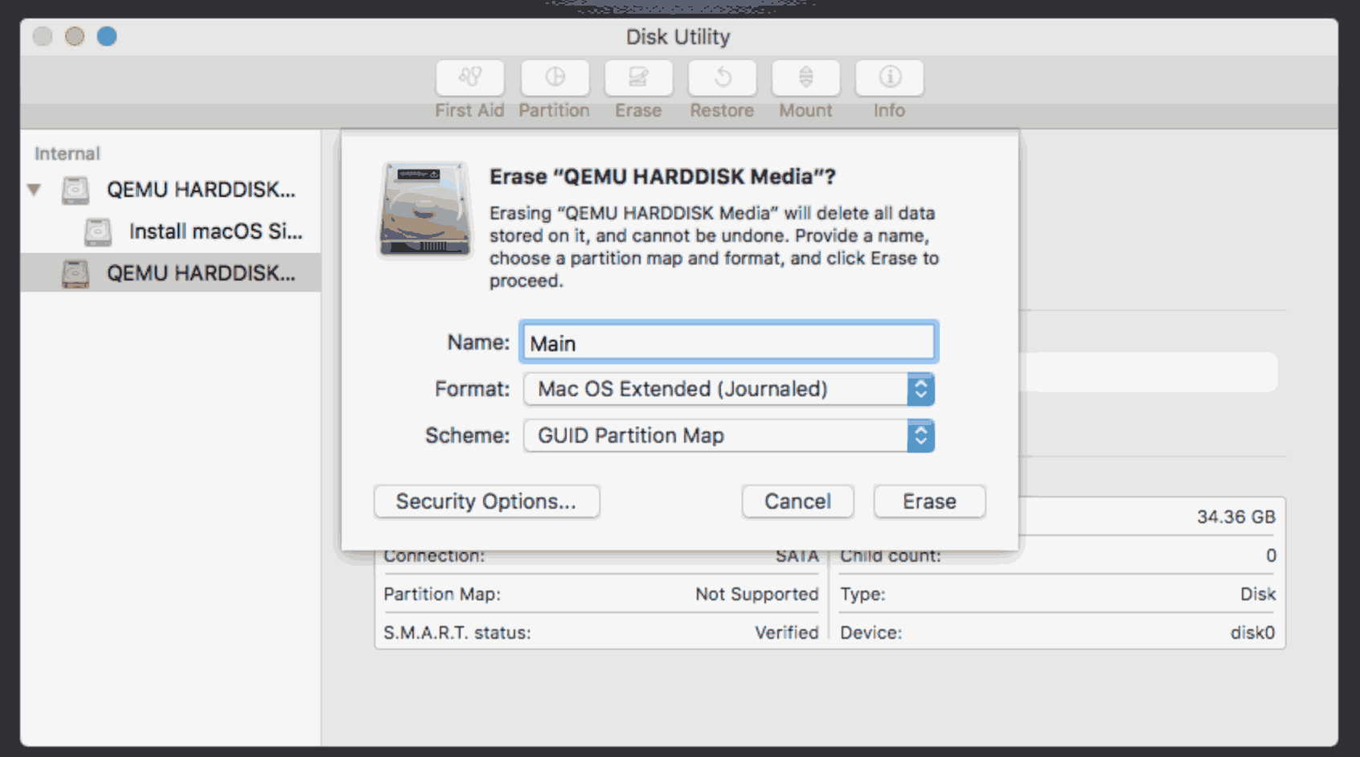Click the Verified S.M.A.R.T. status value
Screen dimensions: 1360x757
click(786, 632)
